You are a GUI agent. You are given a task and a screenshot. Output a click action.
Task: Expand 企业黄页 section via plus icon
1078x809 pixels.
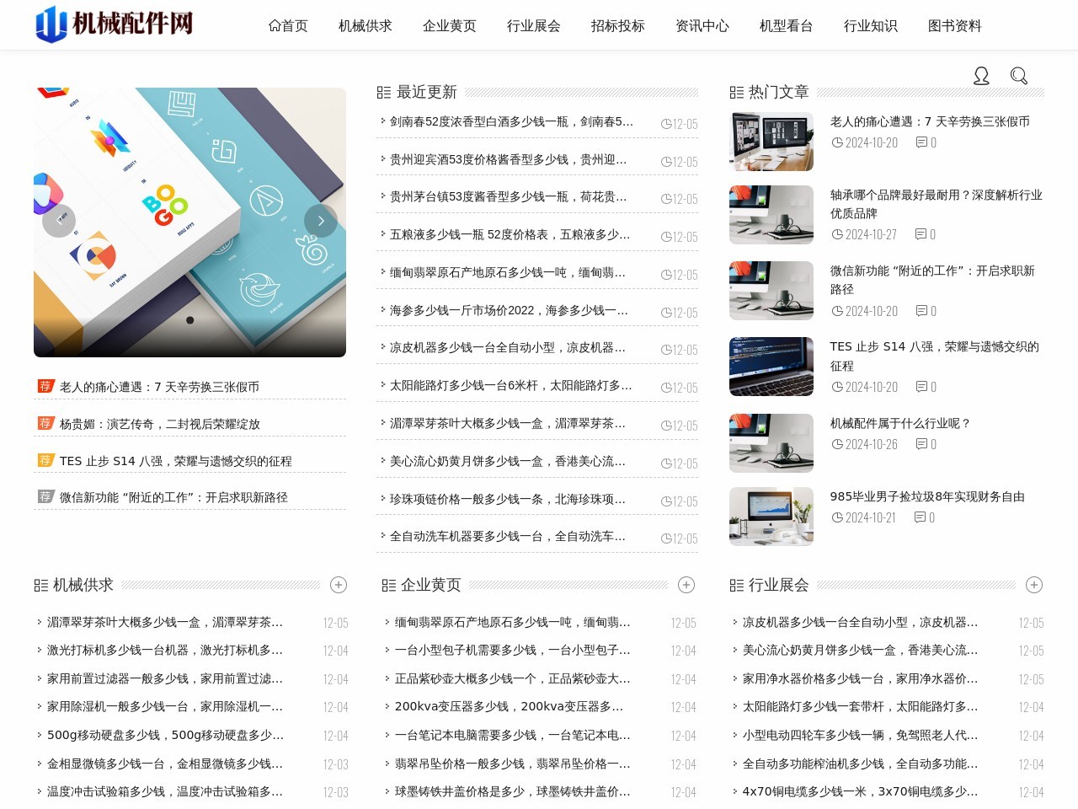pos(686,584)
